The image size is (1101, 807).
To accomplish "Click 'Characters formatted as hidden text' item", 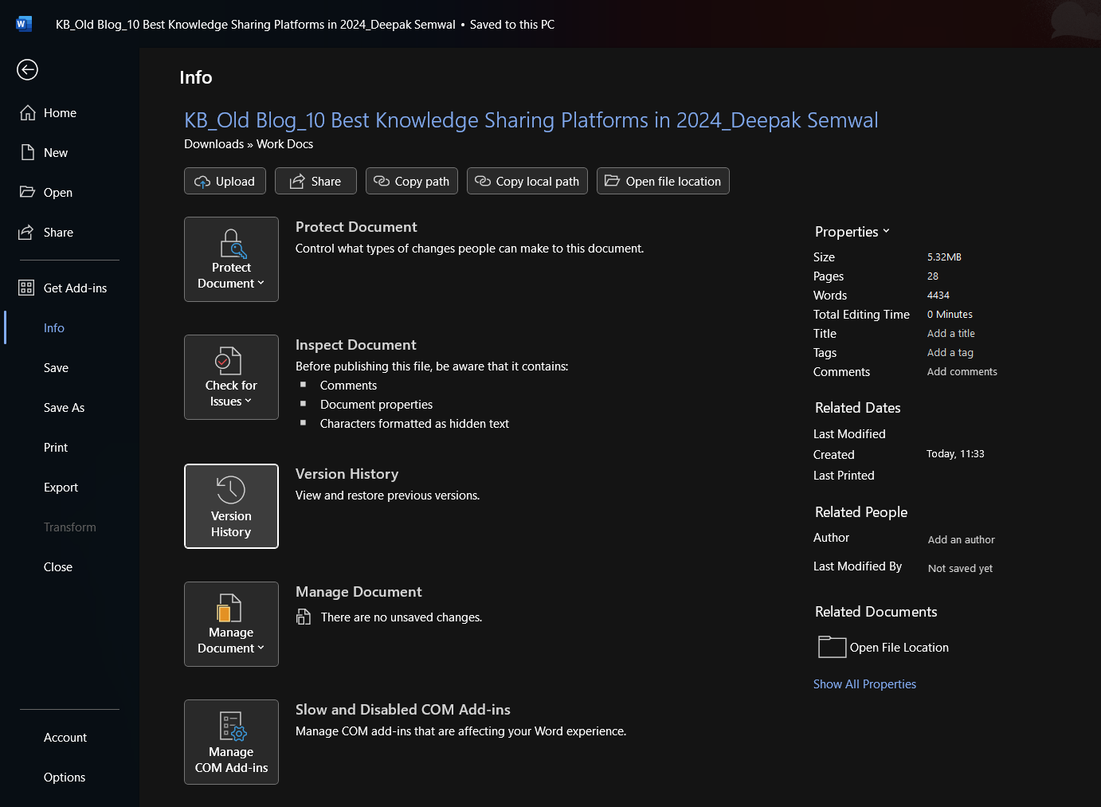I will 414,424.
